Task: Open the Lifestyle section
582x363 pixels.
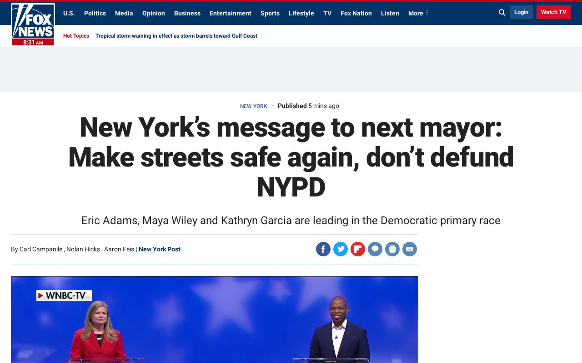Action: pos(301,13)
